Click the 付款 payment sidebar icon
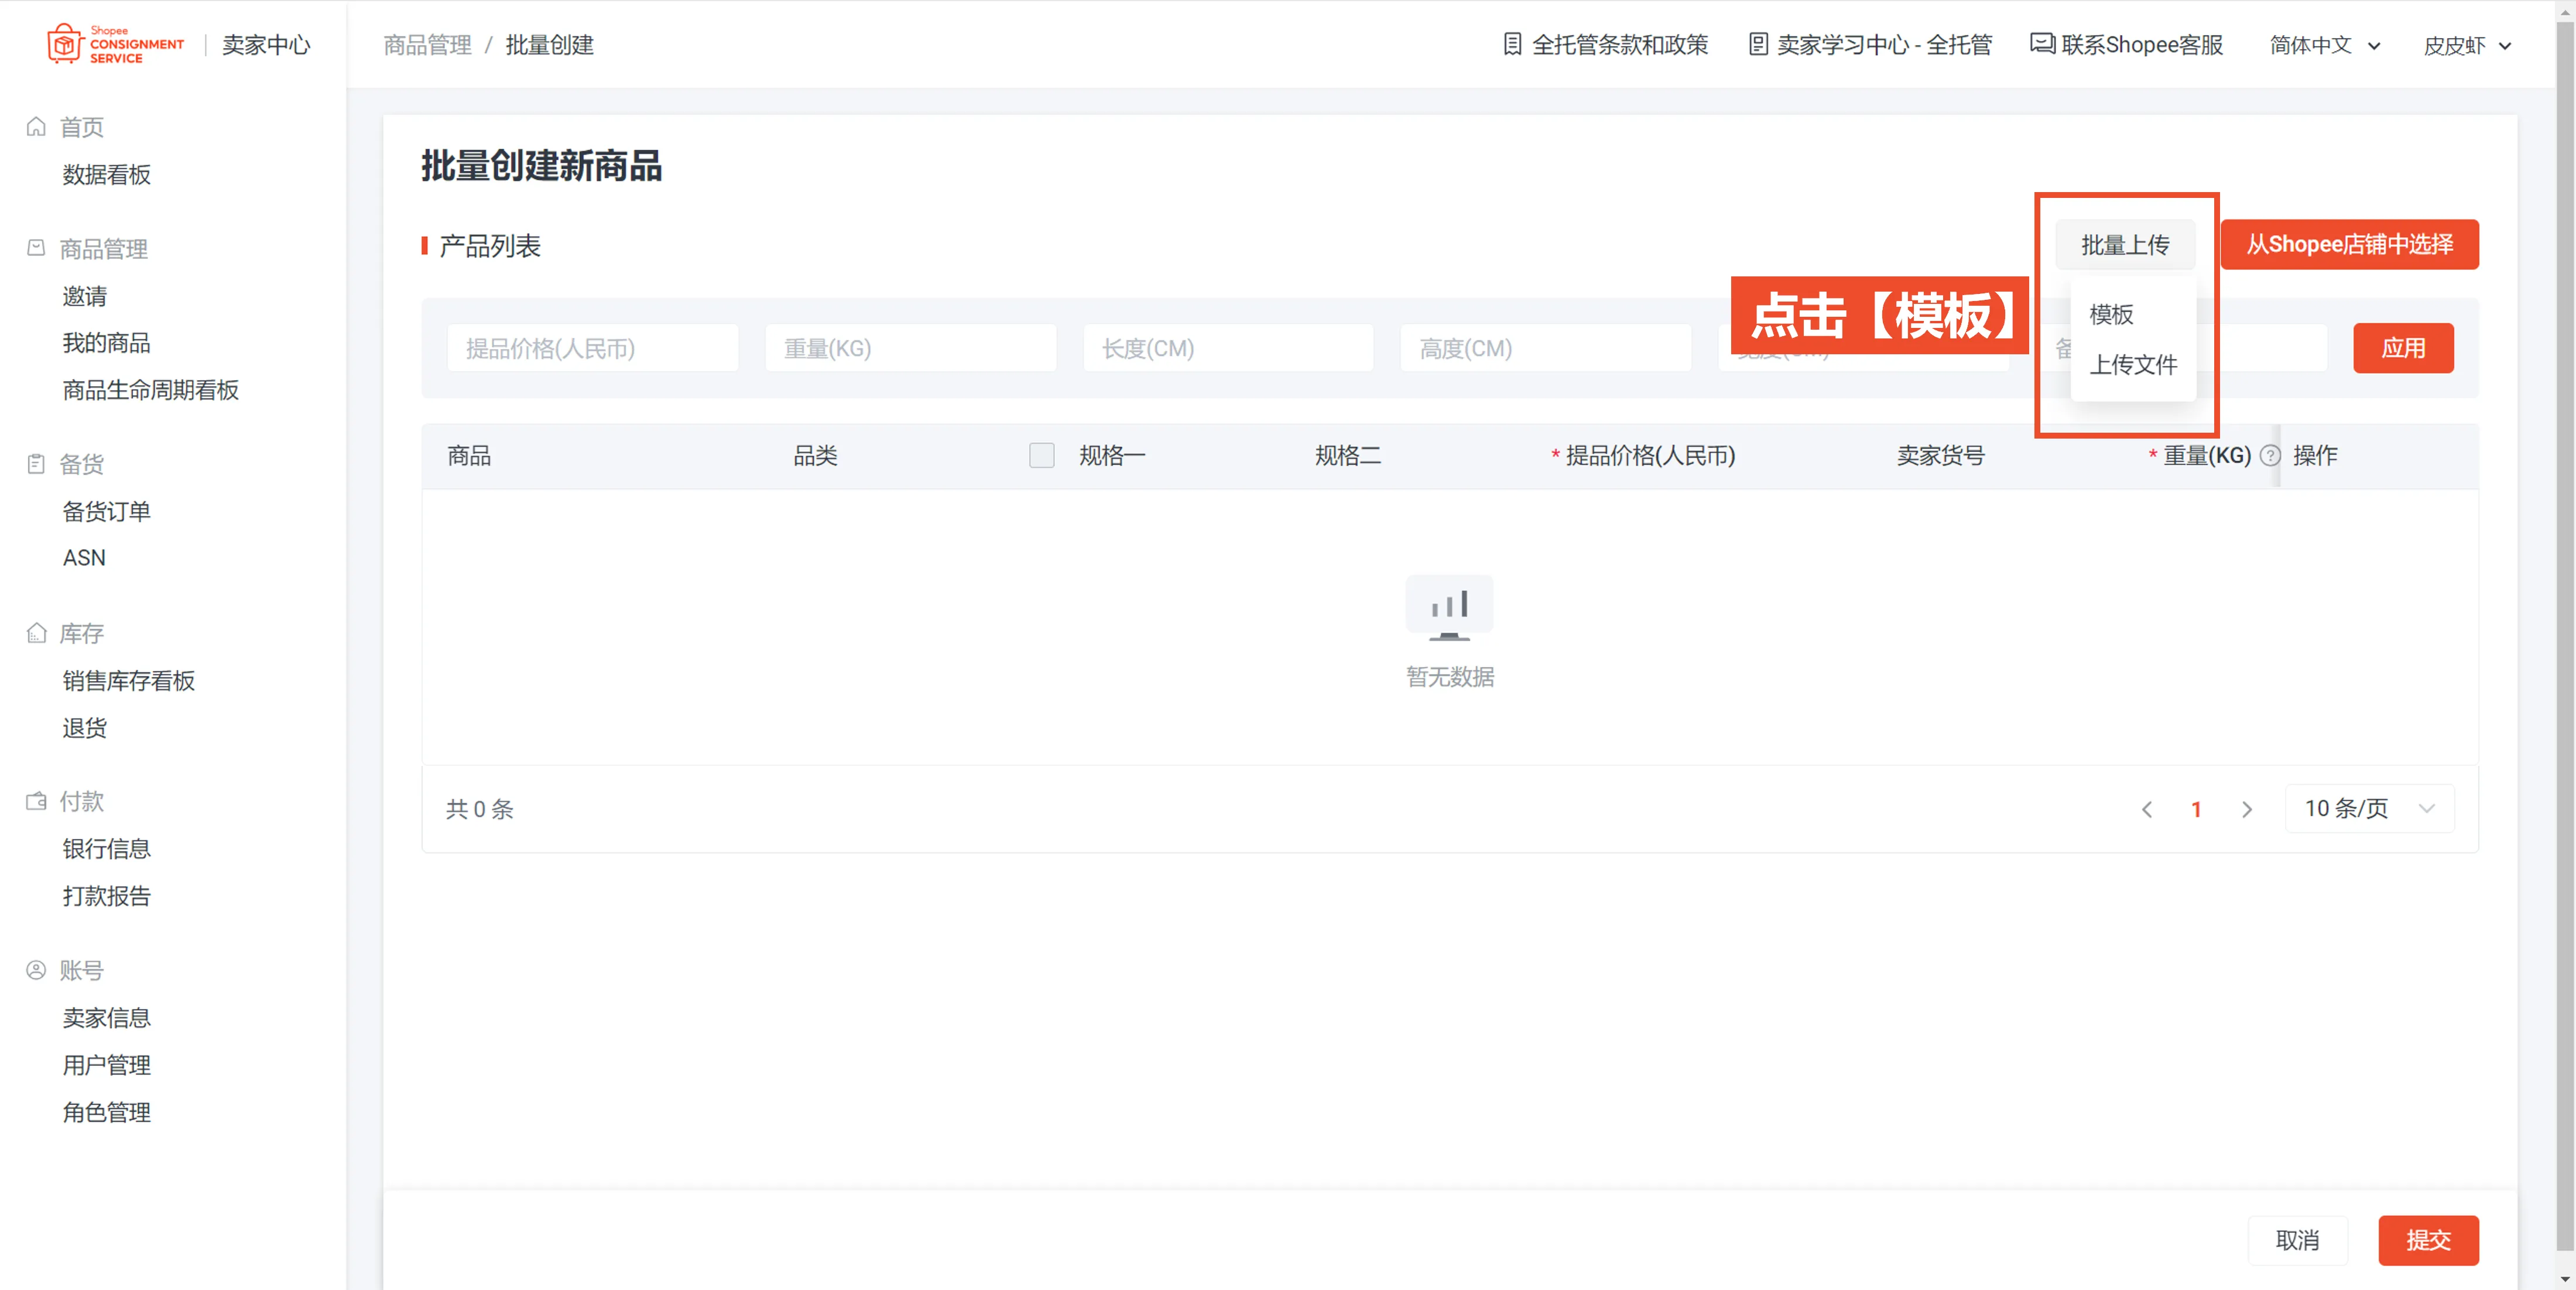This screenshot has width=2576, height=1290. [x=36, y=801]
